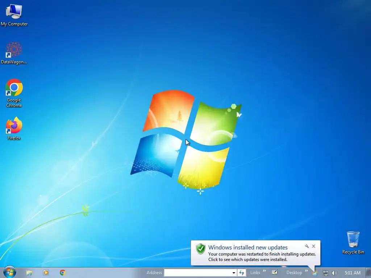The height and width of the screenshot is (278, 371).
Task: Click 'Windows installed new updates' title
Action: 248,247
